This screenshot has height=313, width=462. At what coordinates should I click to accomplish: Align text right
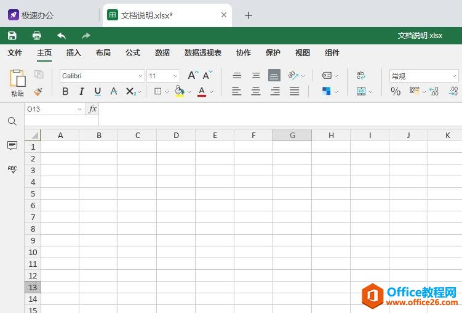tap(275, 91)
